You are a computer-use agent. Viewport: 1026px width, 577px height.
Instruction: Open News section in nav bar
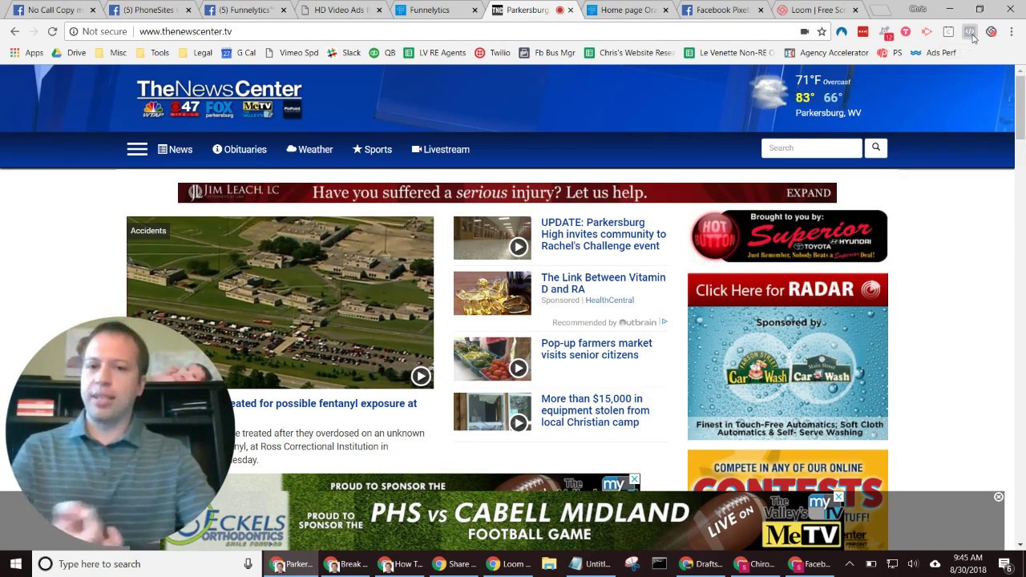coord(175,149)
